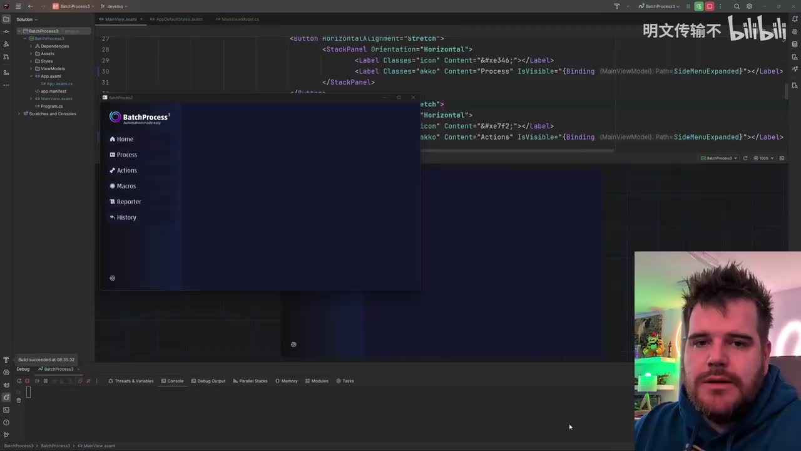Open the Explorer tool window icon
This screenshot has height=451, width=801.
coord(6,19)
